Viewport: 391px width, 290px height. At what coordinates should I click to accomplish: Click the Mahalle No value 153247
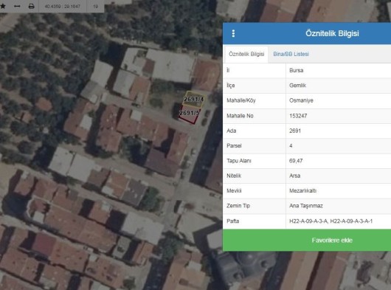pos(298,116)
